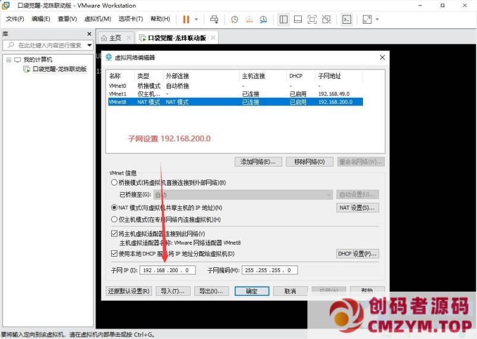
Task: Open the 帮助(H) menu
Action: coord(160,19)
